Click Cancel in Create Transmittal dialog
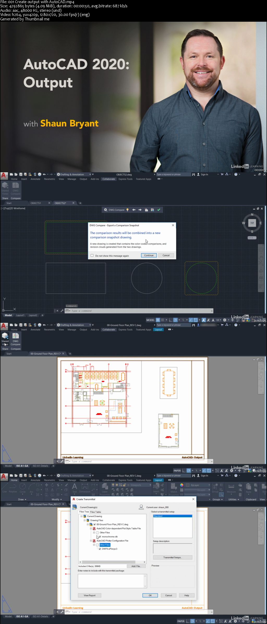 click(169, 595)
